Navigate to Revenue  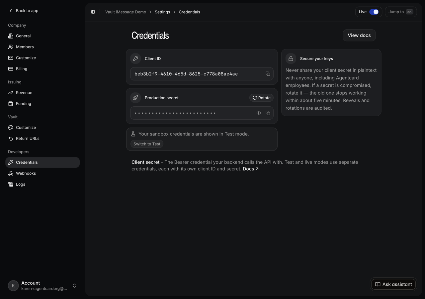tap(42, 93)
